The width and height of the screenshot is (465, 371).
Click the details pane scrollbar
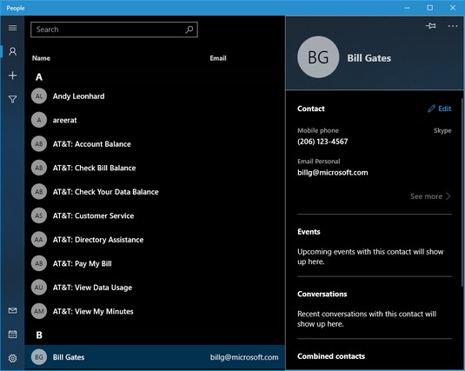point(462,193)
